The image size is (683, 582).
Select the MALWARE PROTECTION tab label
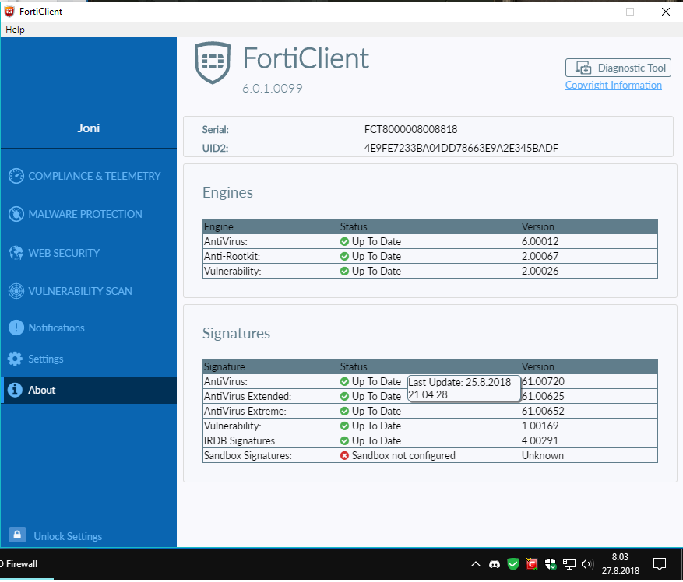[x=85, y=214]
